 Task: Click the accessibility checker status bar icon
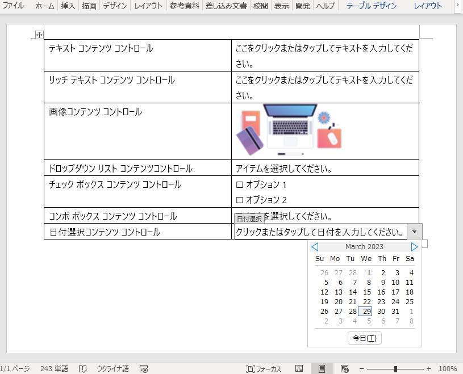pyautogui.click(x=144, y=368)
